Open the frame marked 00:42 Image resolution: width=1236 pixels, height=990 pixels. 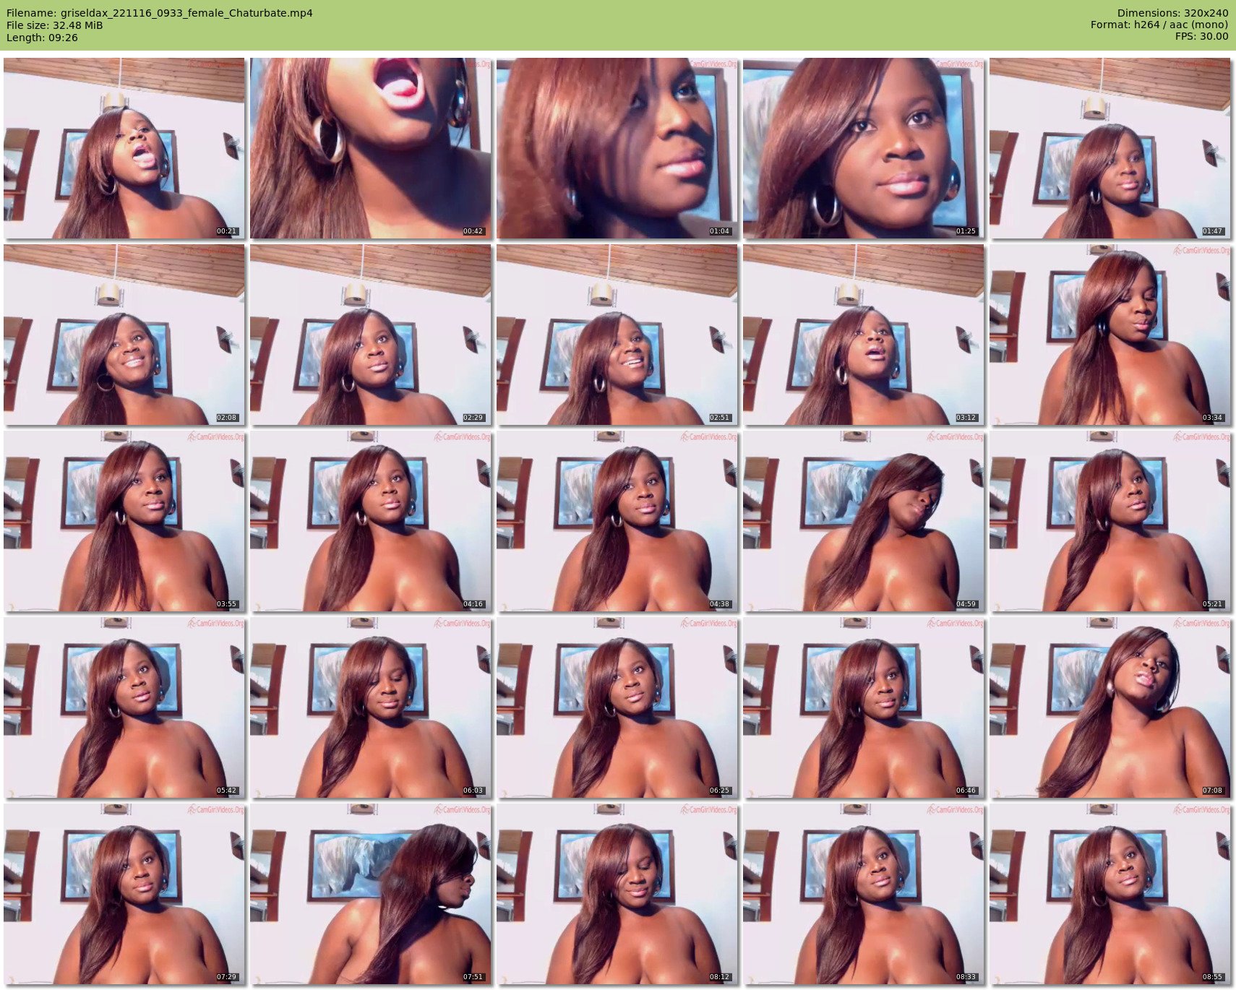[x=371, y=148]
